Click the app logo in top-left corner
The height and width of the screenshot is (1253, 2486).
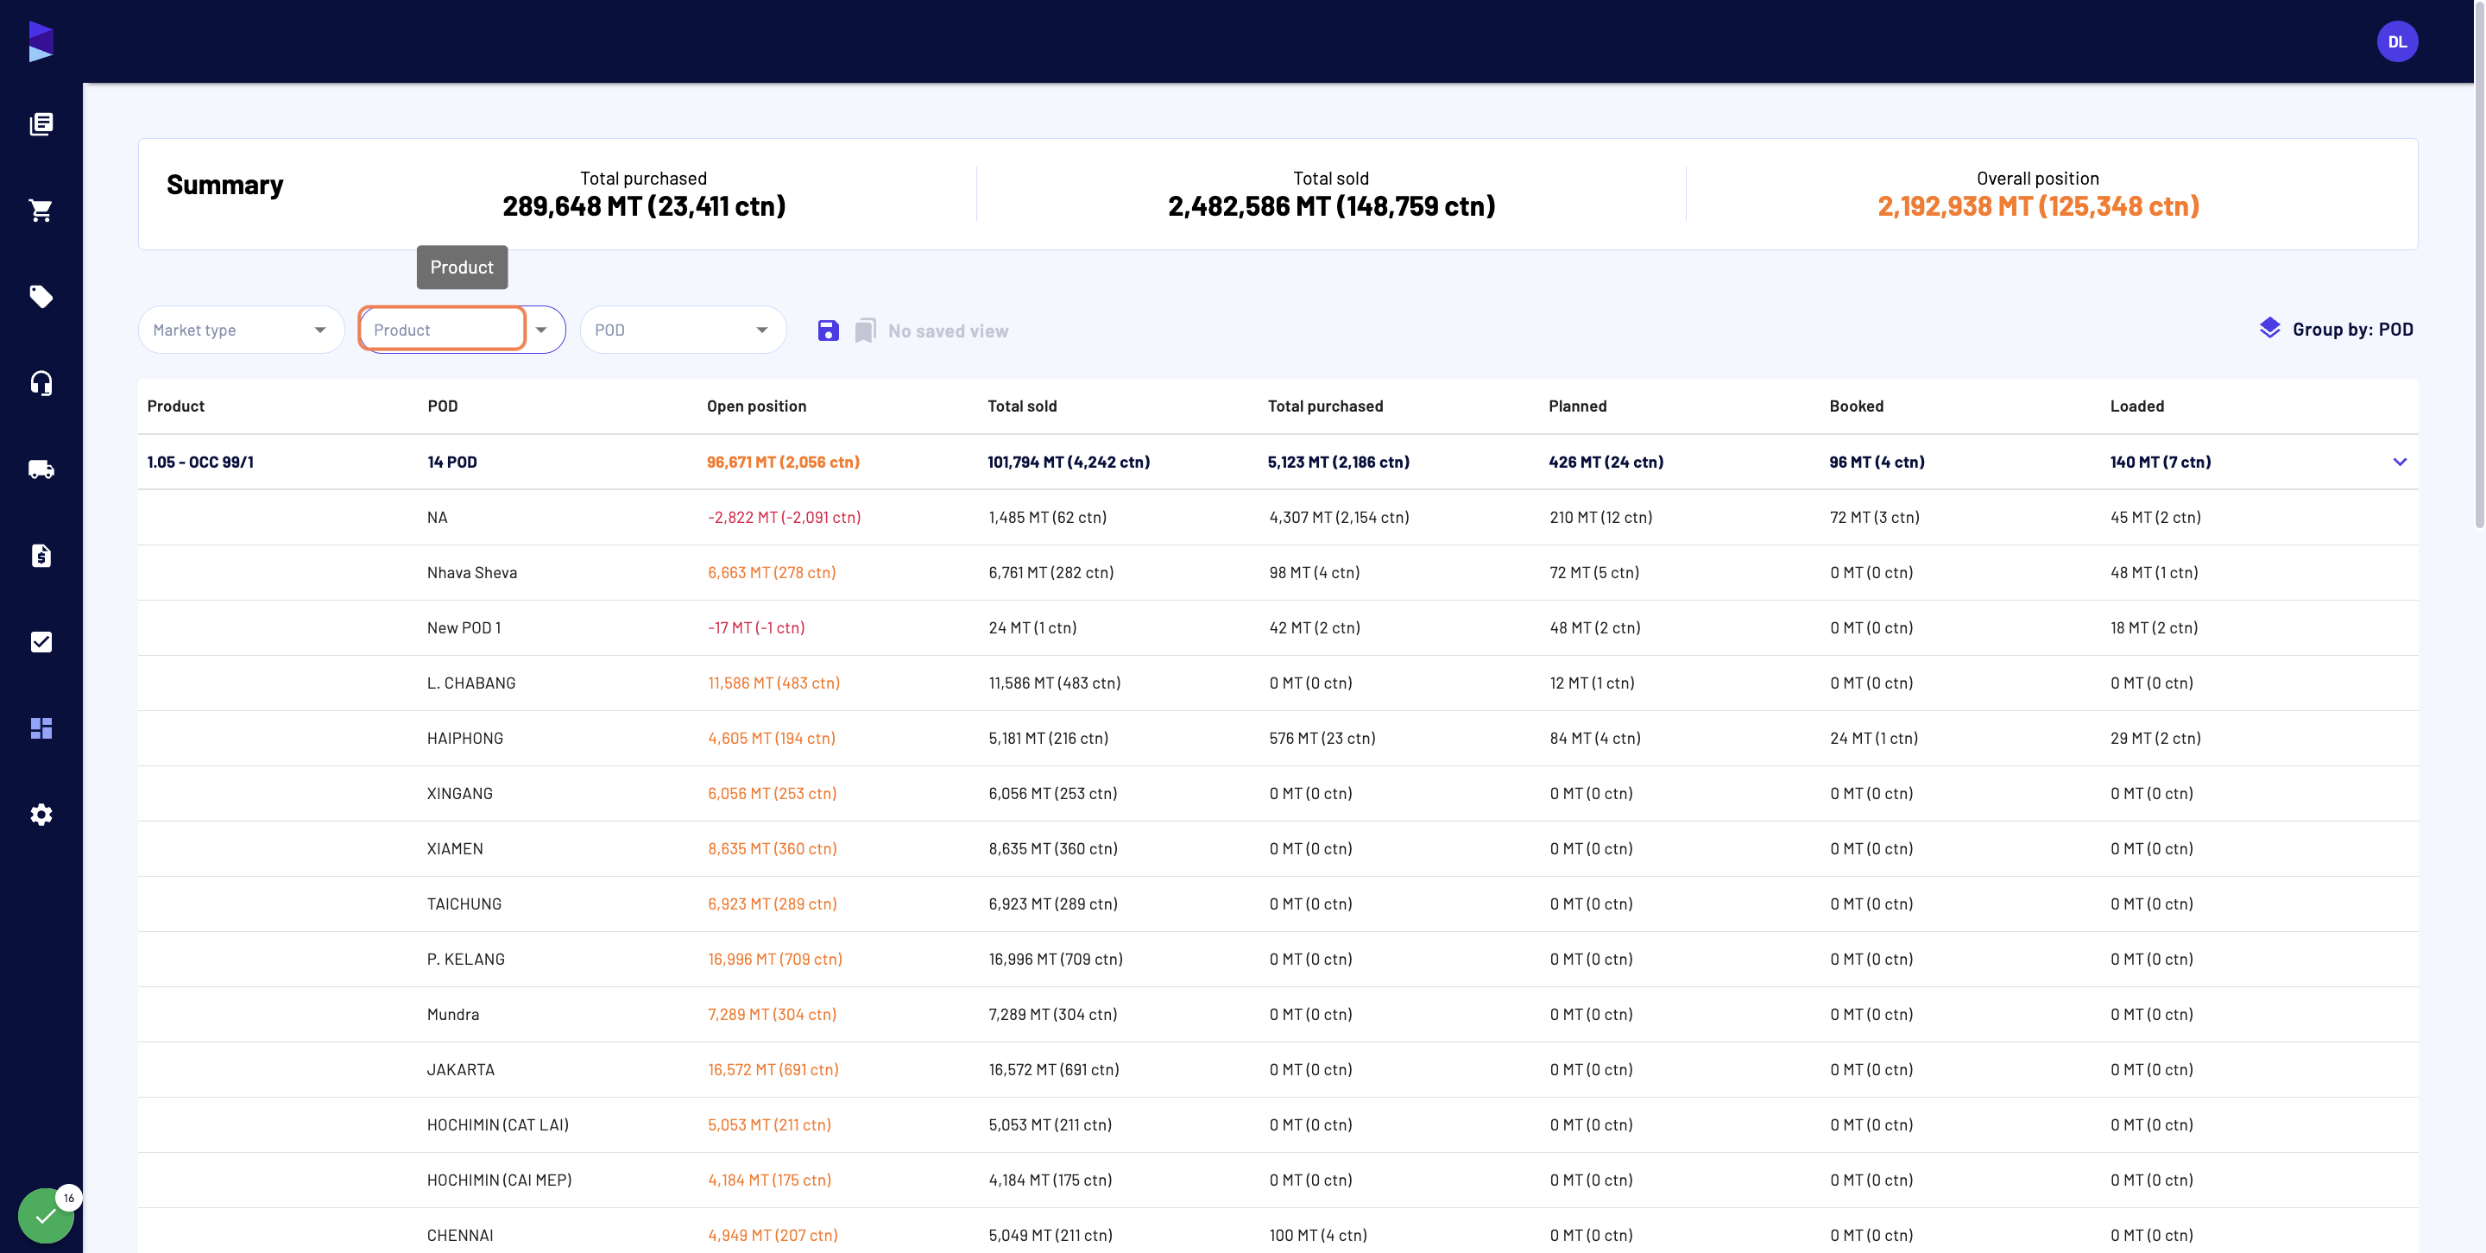[x=41, y=41]
